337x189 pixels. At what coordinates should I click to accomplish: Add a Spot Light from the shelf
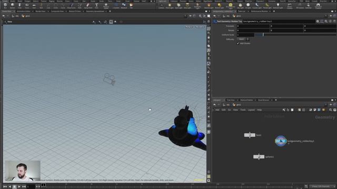[x=179, y=6]
